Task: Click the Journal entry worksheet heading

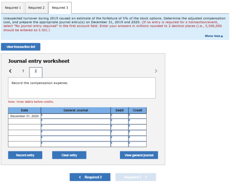Action: click(x=39, y=61)
